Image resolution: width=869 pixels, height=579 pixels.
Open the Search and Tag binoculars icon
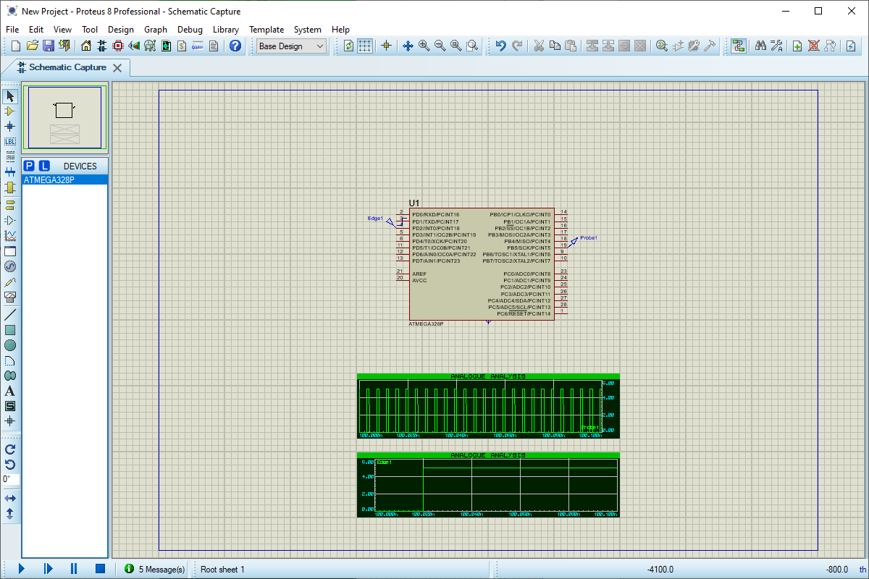[760, 46]
